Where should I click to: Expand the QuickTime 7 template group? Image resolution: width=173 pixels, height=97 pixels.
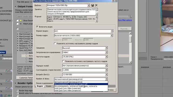coord(18,48)
